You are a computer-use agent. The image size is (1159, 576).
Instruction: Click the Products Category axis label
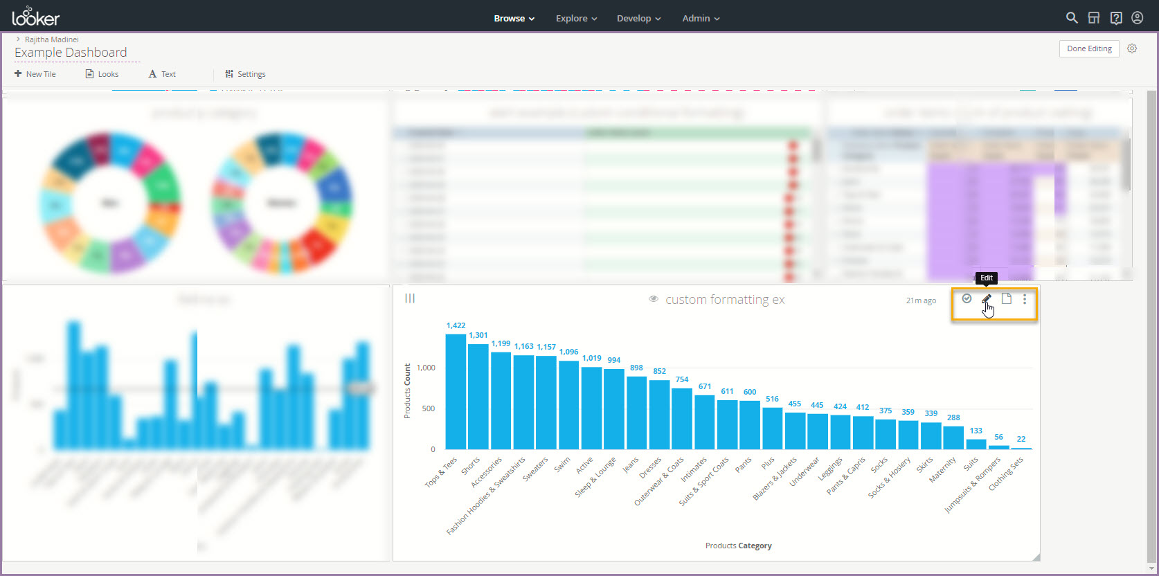pos(738,546)
